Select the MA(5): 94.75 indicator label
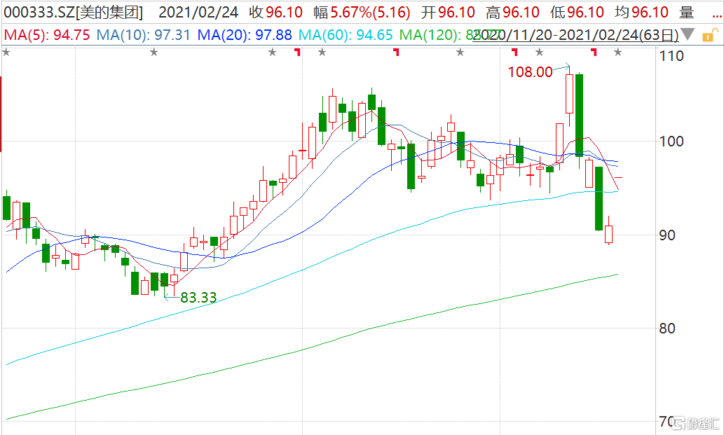 coord(47,35)
